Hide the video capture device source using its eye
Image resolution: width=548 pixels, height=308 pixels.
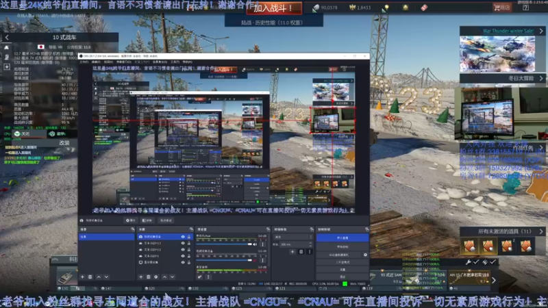coord(183,237)
